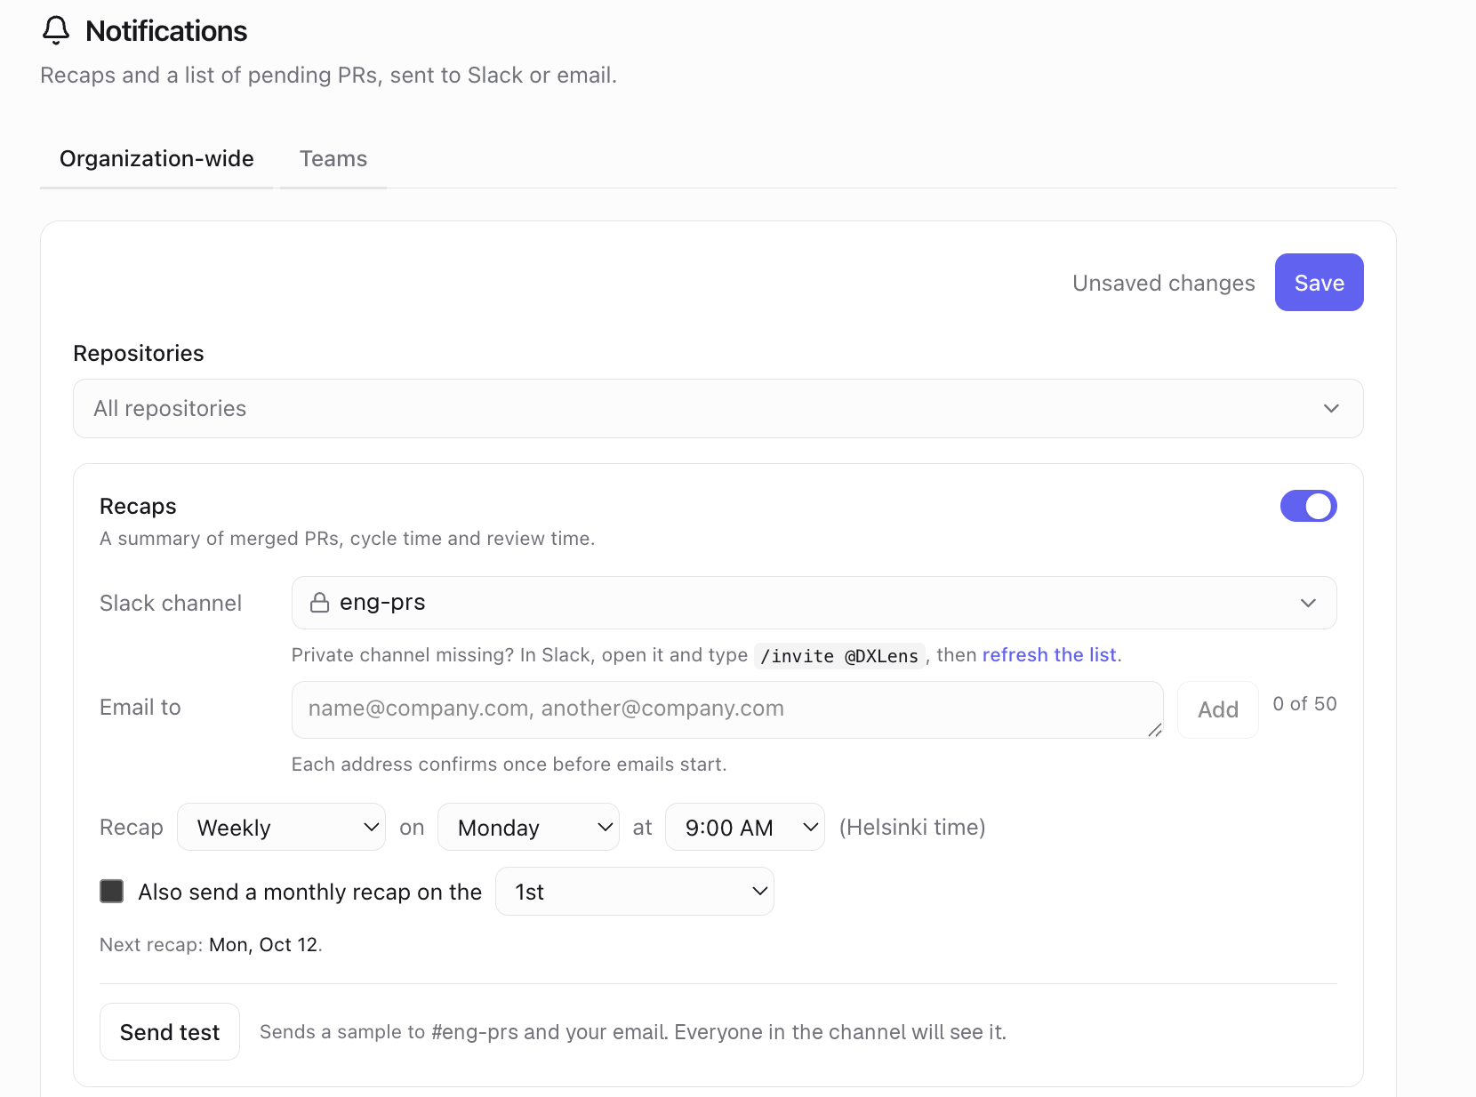Image resolution: width=1476 pixels, height=1097 pixels.
Task: Click 'A summary of merged PRs' description
Action: point(347,539)
